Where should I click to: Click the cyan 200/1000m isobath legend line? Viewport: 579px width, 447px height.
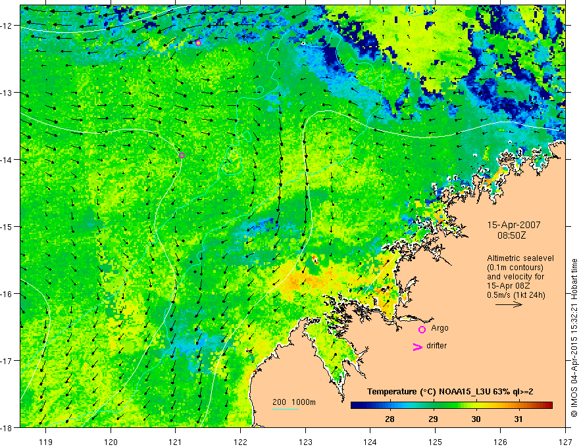286,409
